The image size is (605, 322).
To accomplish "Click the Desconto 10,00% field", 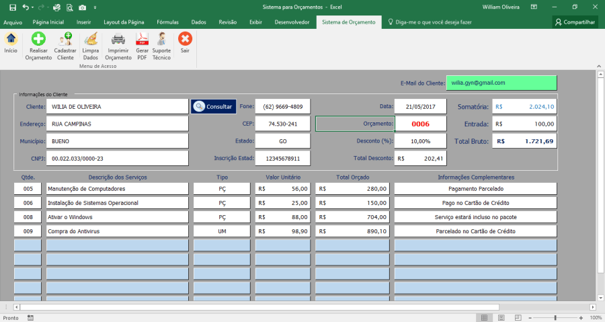I will [421, 141].
